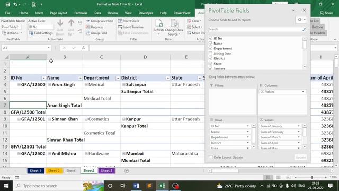Click Insert Timeline
339x191 pixels.
pos(131,27)
